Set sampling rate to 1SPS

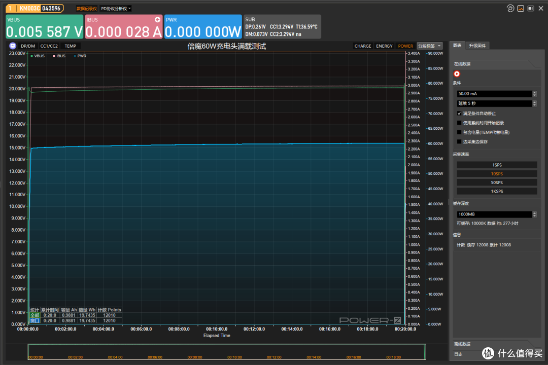(497, 165)
